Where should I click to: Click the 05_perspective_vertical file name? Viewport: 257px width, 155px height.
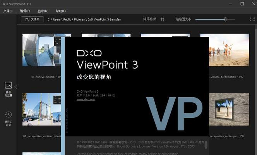(42, 136)
